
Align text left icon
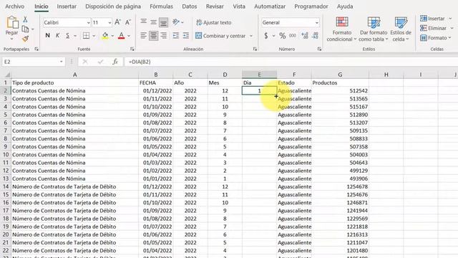pos(143,36)
